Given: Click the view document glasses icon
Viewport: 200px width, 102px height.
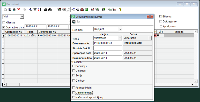Looking at the screenshot, I should (14, 9).
